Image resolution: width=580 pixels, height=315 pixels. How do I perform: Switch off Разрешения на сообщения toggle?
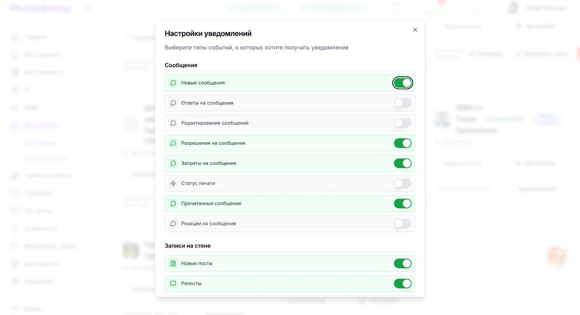(x=403, y=143)
